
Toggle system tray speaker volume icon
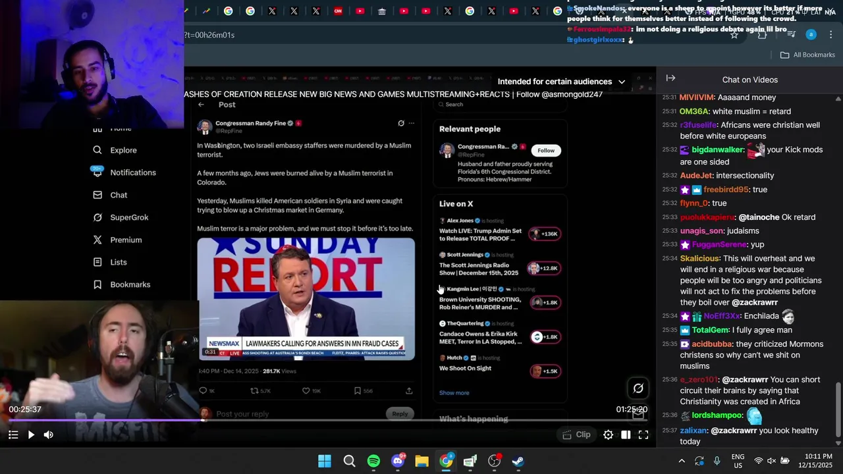(771, 461)
